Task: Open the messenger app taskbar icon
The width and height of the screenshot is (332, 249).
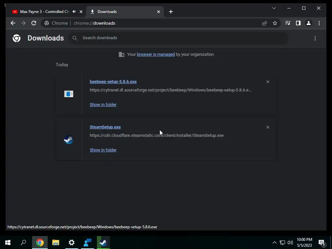Action: tap(88, 243)
